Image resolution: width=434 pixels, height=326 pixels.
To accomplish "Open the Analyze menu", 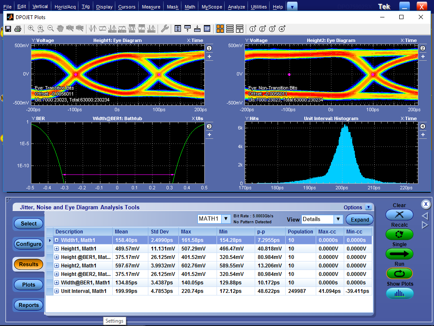I will point(236,7).
